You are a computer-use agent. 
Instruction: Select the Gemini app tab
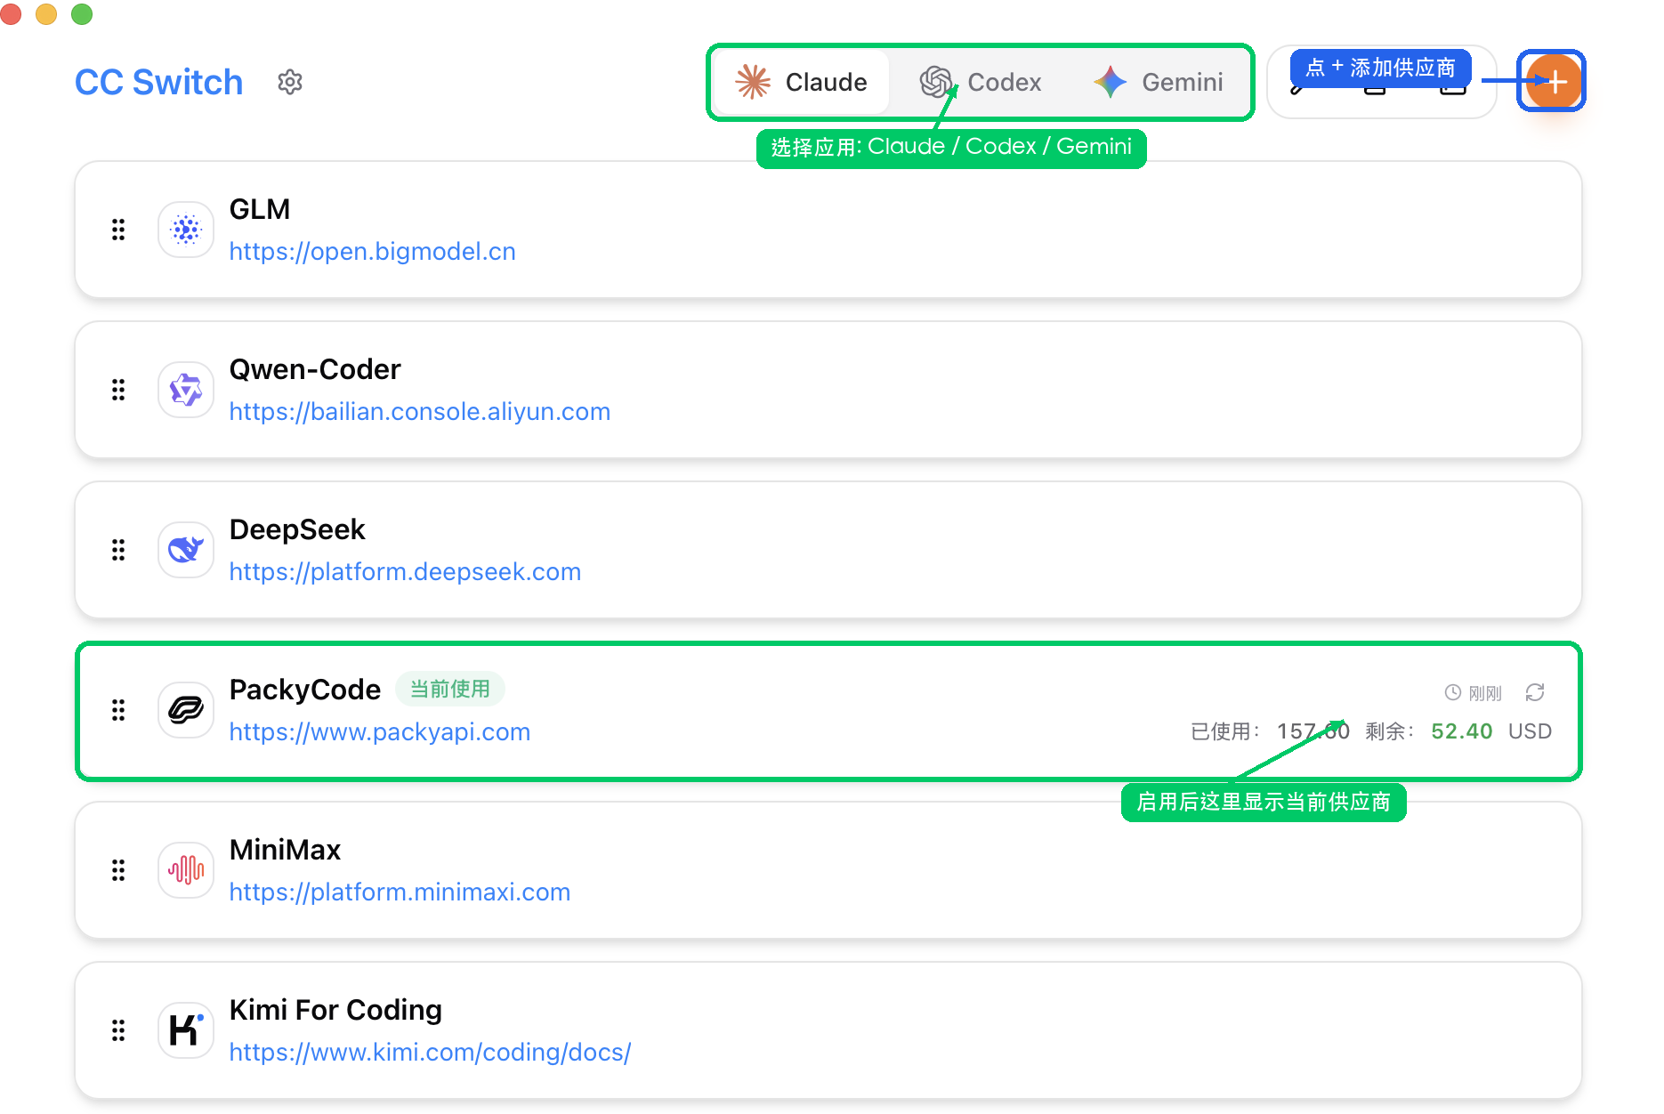pyautogui.click(x=1159, y=82)
